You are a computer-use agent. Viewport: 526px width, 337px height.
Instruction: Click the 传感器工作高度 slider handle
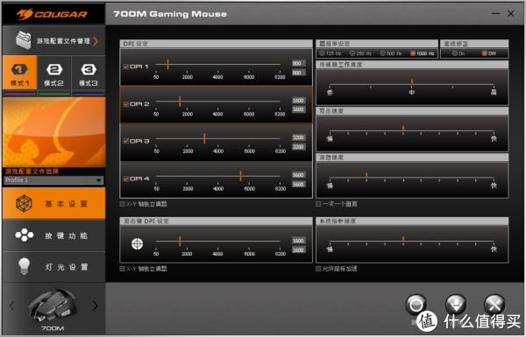412,81
